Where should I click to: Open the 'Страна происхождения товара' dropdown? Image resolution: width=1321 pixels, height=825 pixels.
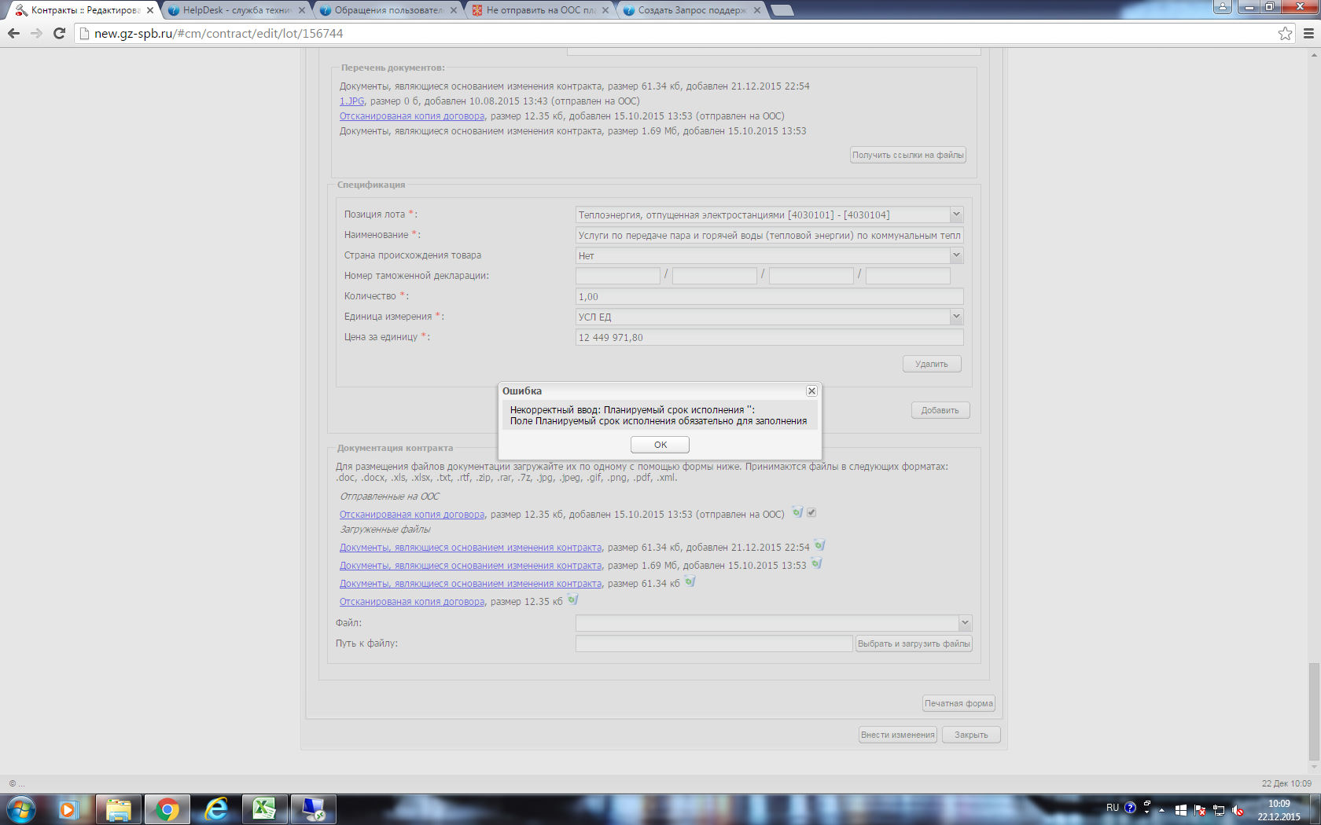pyautogui.click(x=956, y=255)
